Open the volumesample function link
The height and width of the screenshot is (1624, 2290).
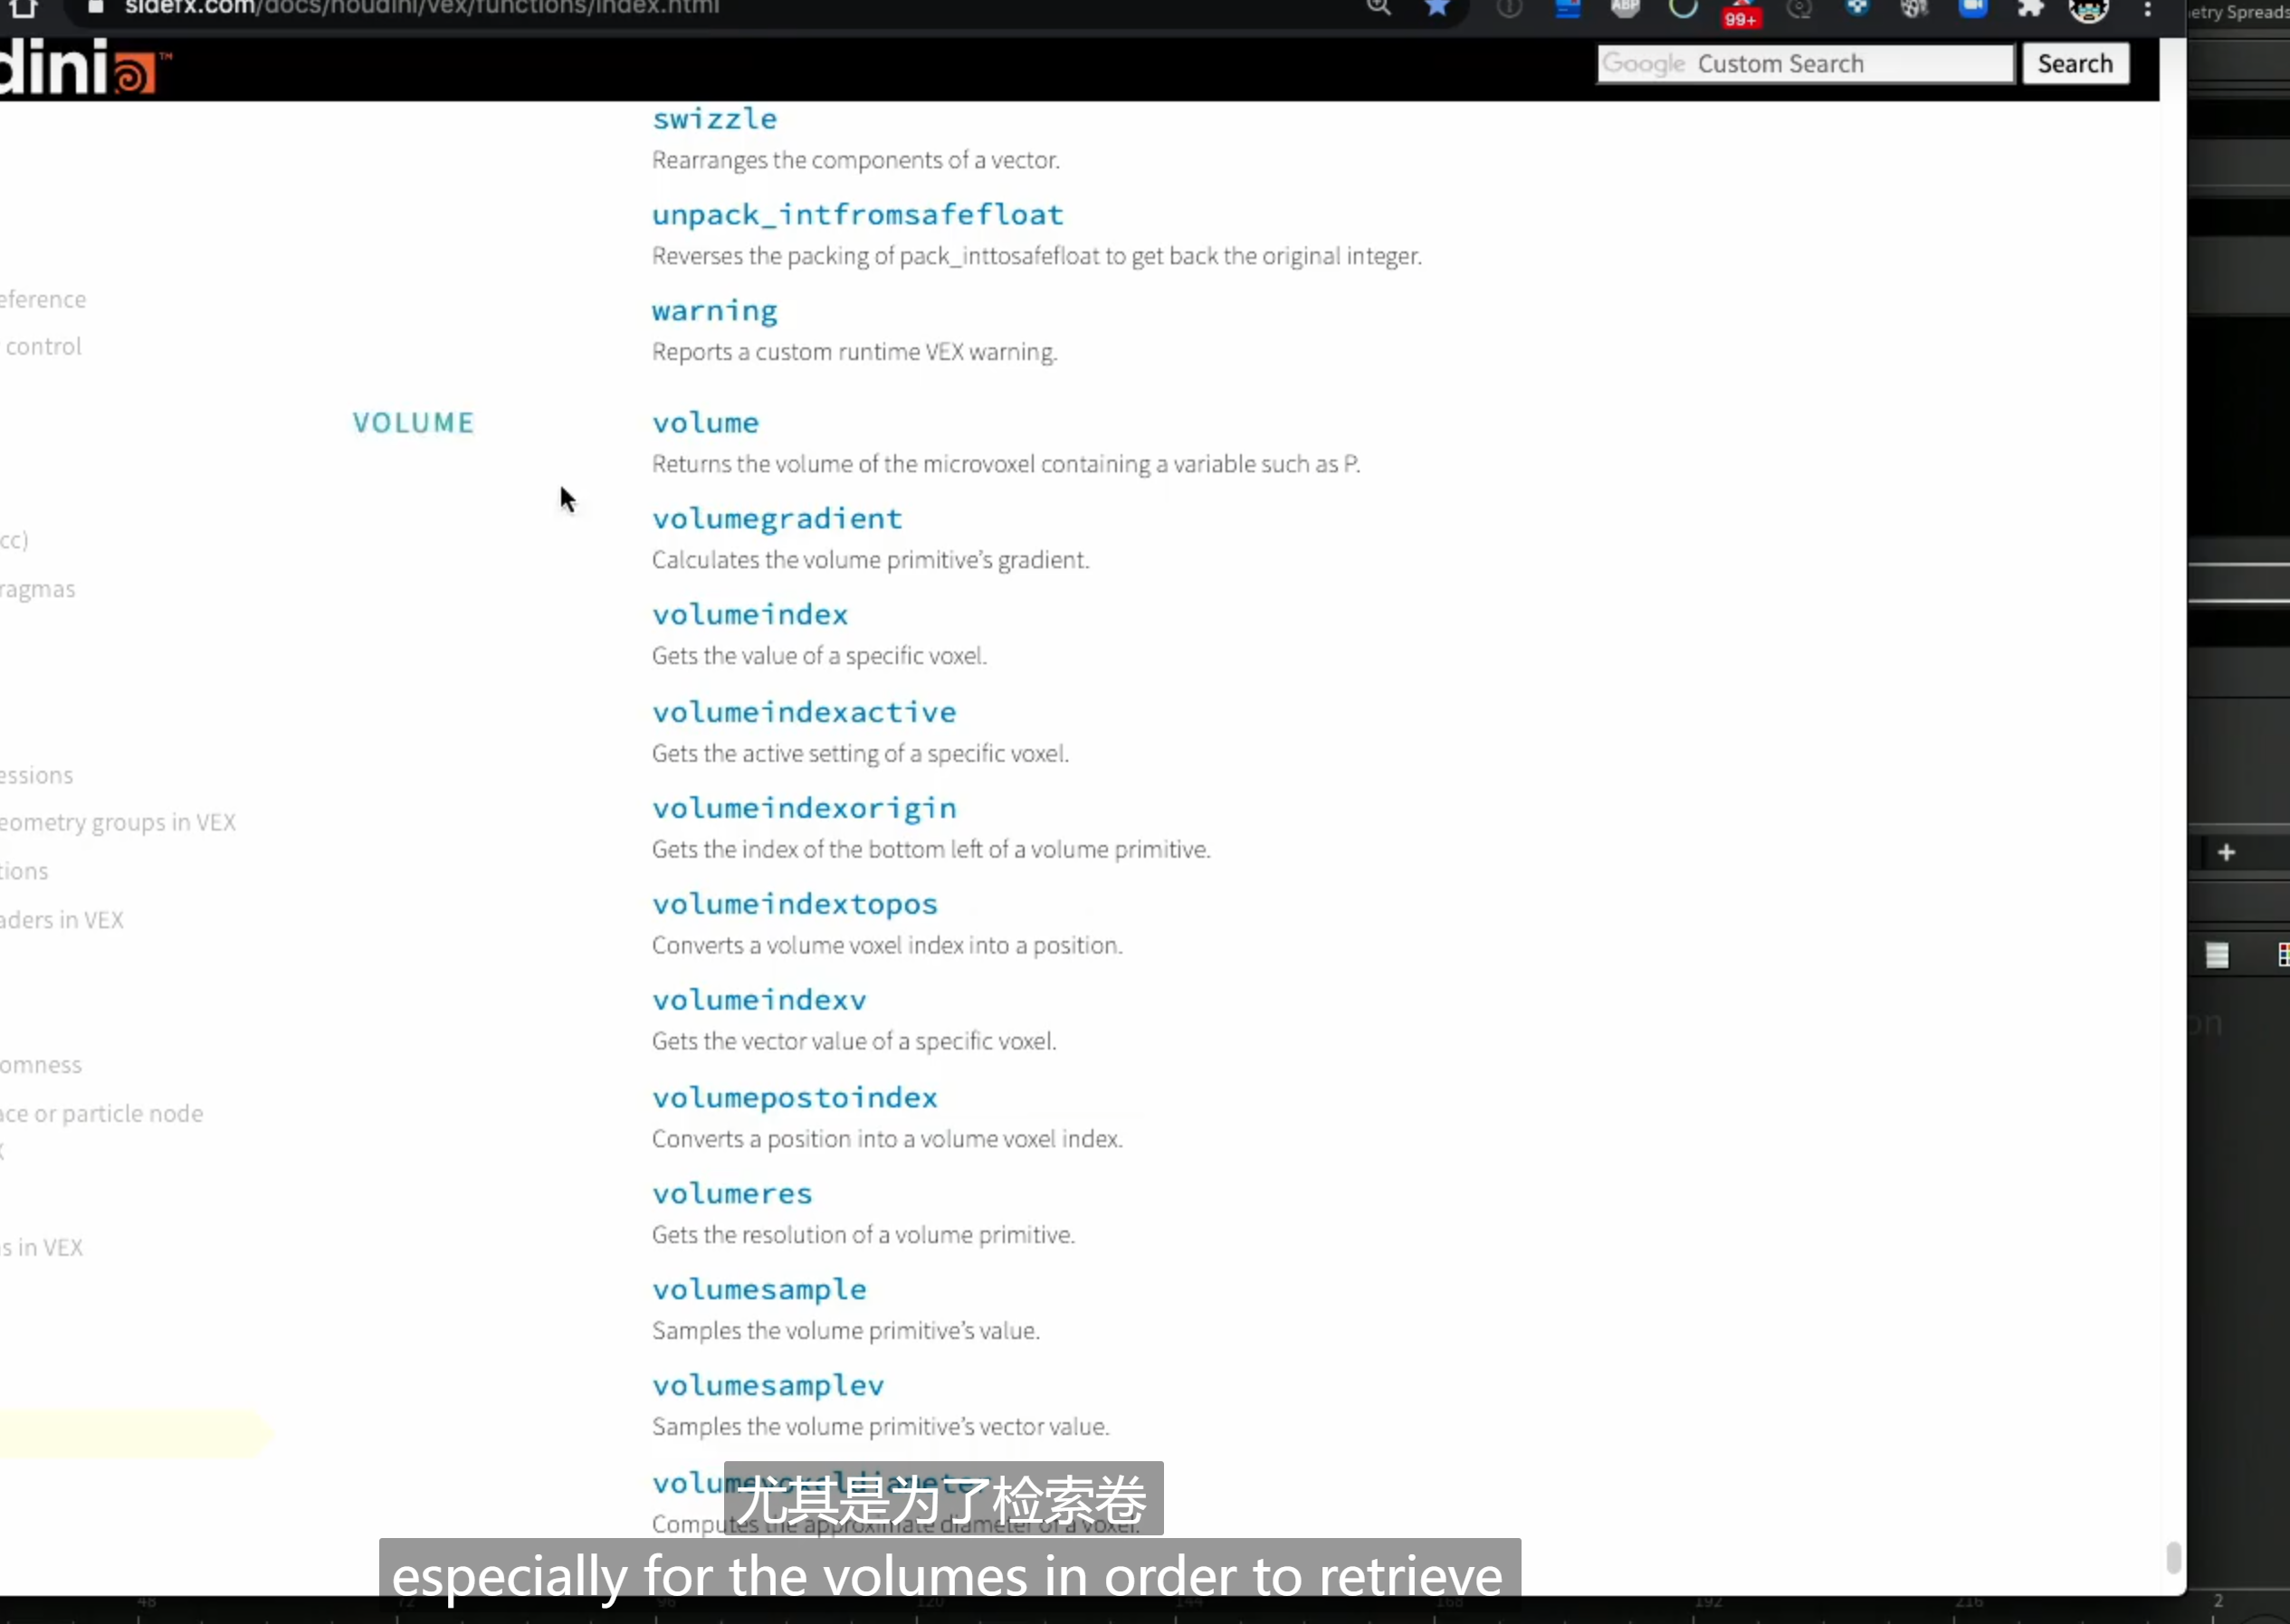point(759,1289)
